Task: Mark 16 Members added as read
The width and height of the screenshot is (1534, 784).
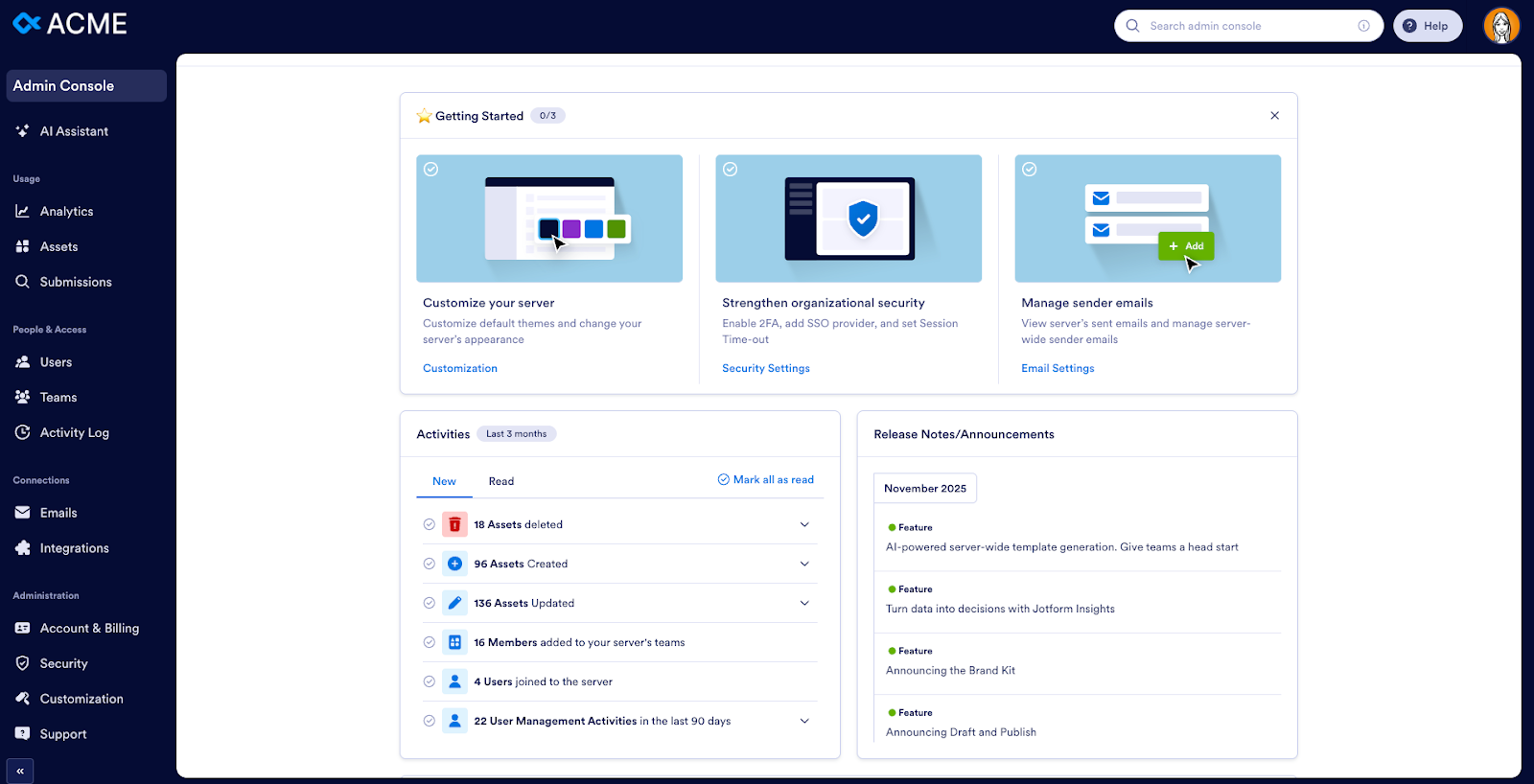Action: pos(429,642)
